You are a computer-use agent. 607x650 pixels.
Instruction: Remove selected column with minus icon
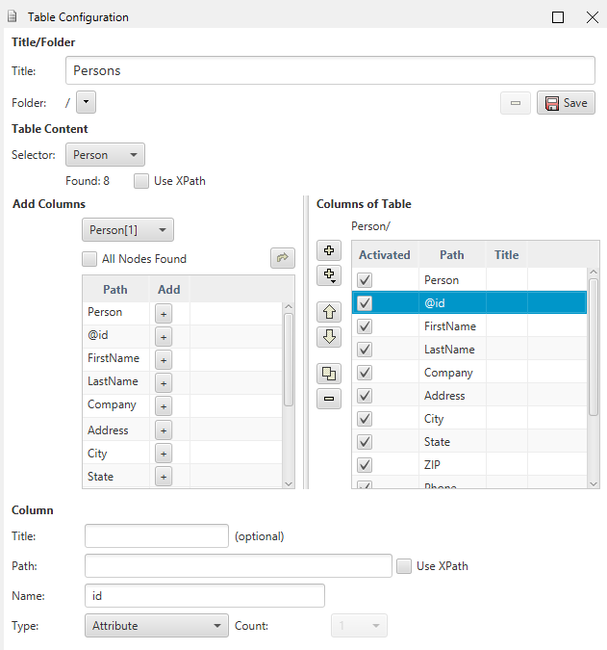tap(329, 399)
